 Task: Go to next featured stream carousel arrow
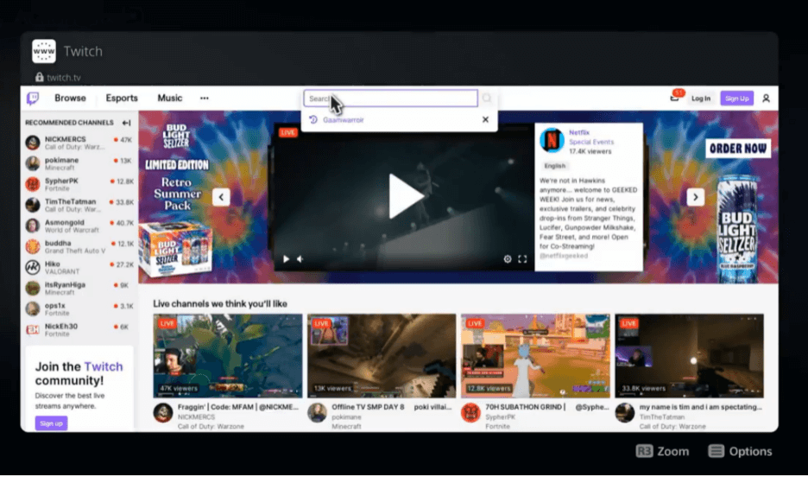[695, 197]
